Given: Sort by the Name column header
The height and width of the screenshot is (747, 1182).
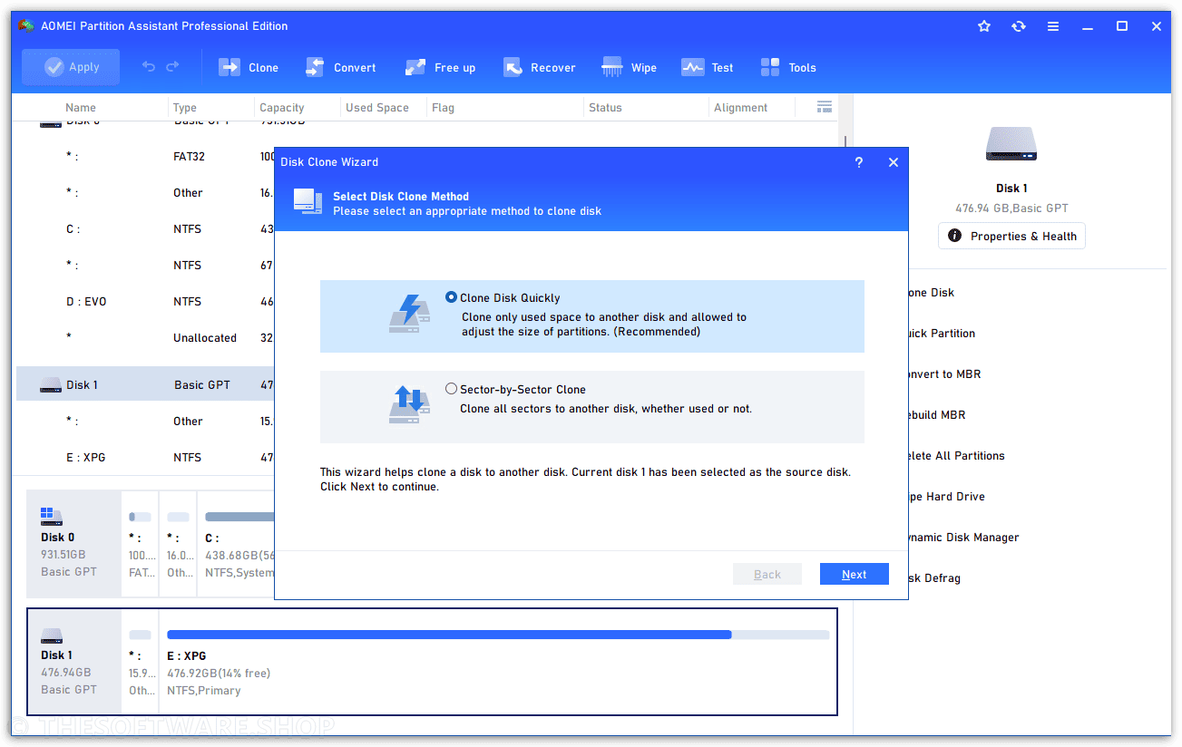Looking at the screenshot, I should click(81, 107).
